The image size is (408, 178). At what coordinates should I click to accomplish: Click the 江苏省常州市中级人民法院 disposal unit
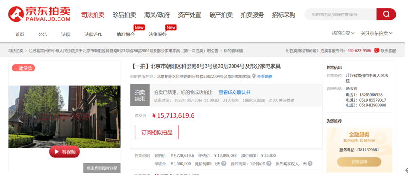tap(367, 78)
